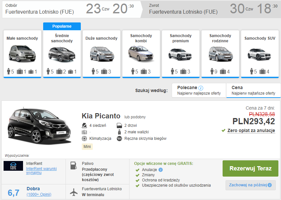281x200 pixels.
Task: Click the info icon beside Anulacje
Action: click(161, 170)
